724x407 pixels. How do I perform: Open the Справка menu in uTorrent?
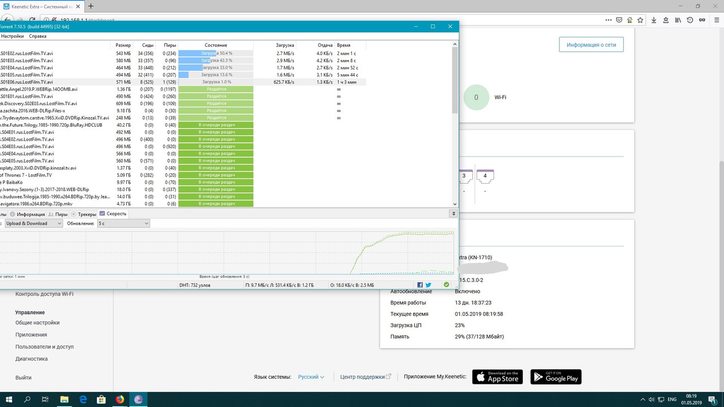click(x=37, y=36)
